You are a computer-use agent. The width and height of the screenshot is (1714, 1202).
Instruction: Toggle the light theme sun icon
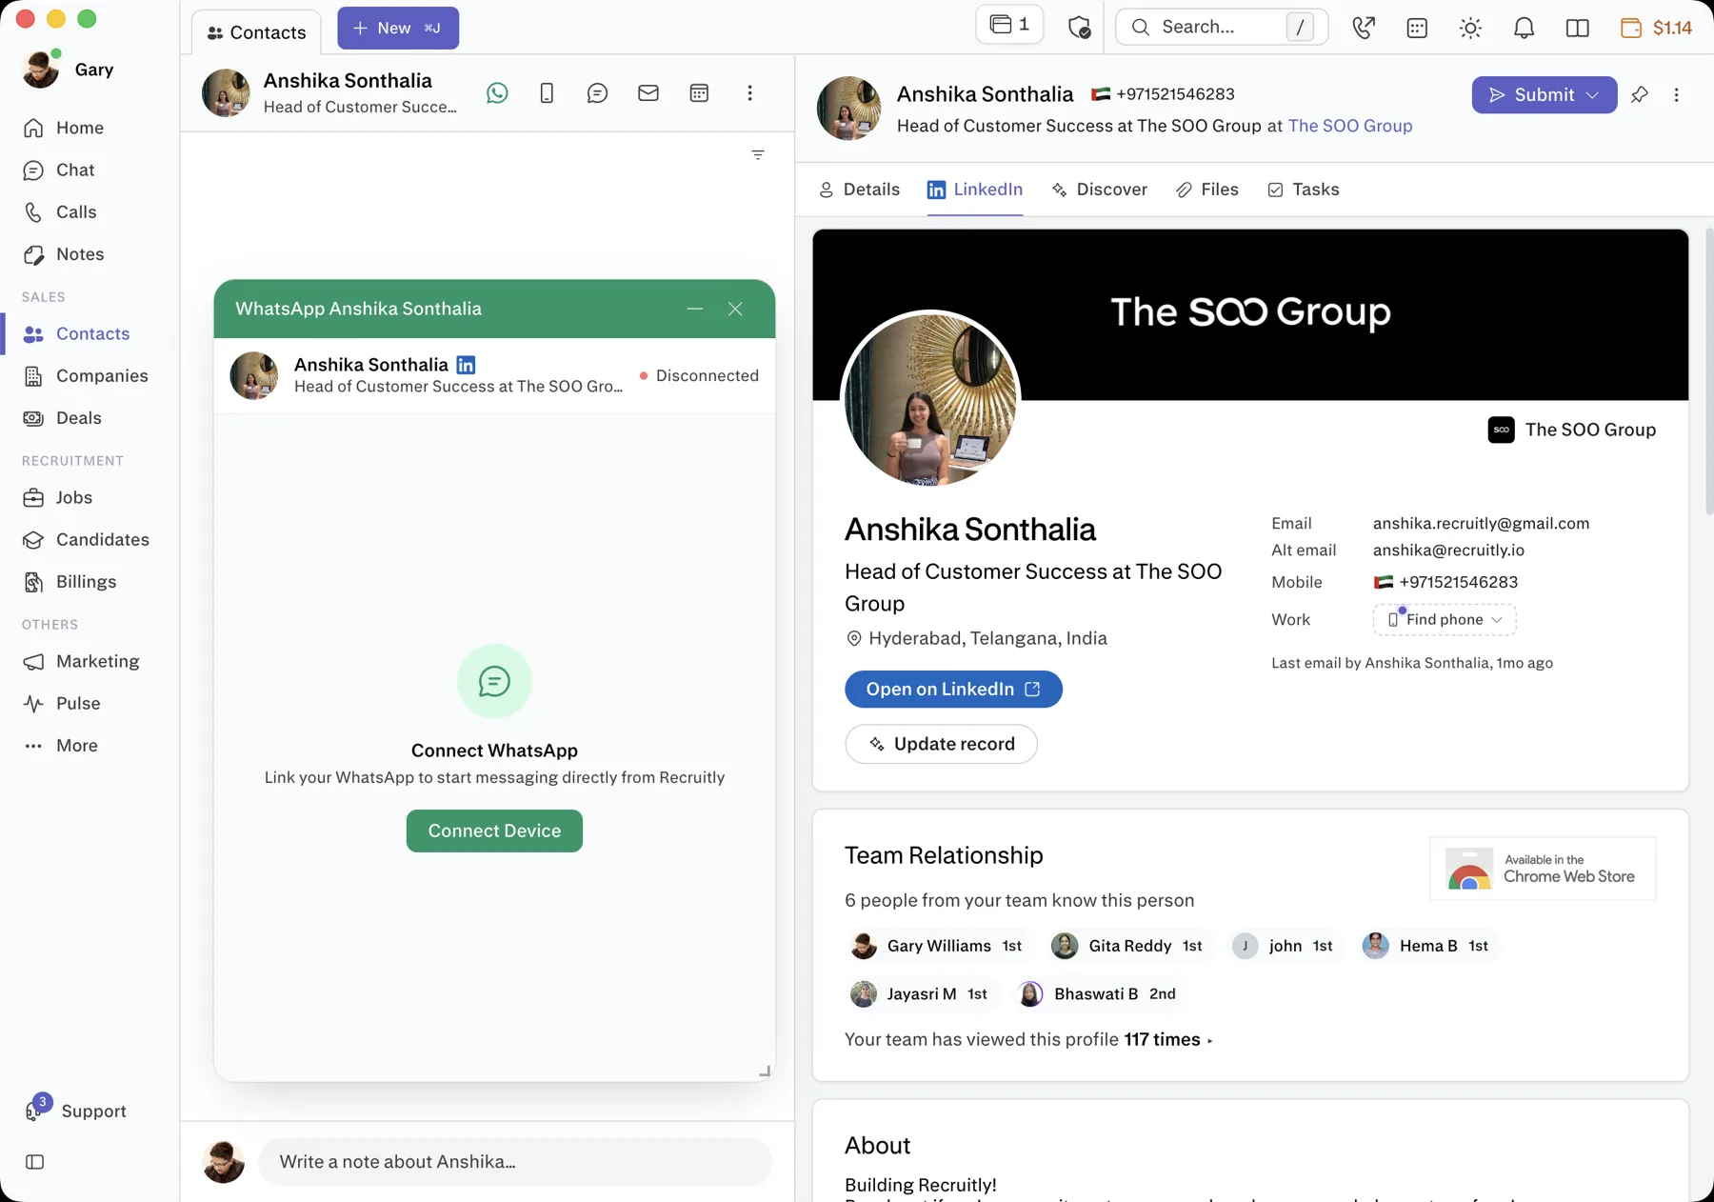1470,28
